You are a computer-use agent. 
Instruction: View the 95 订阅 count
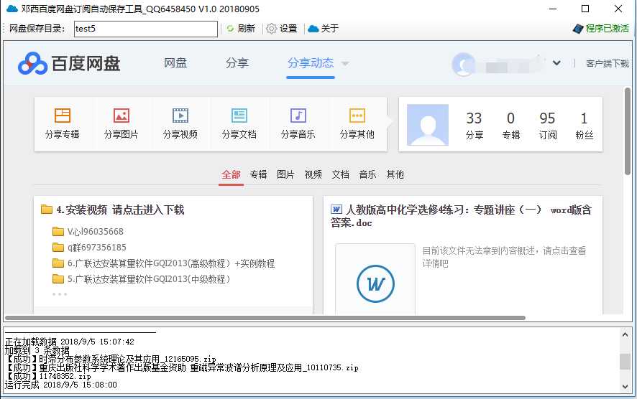coord(547,126)
